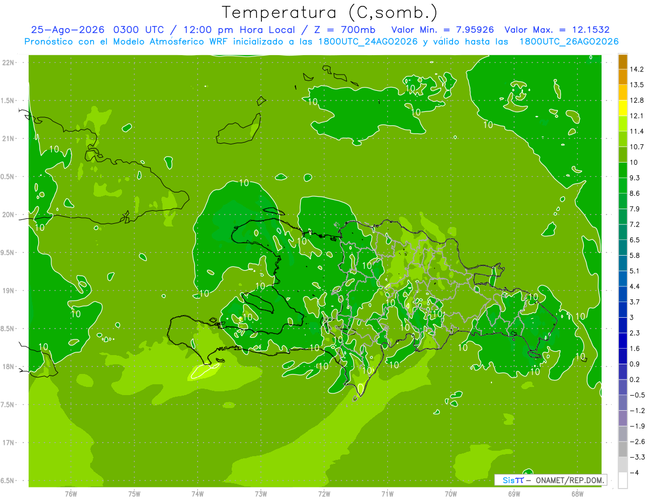The image size is (648, 501).
Task: Select initialization time '1800UTC_24AGO2026'
Action: pos(369,42)
